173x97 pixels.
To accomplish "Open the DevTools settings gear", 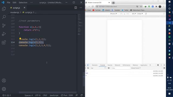I will (x=158, y=65).
